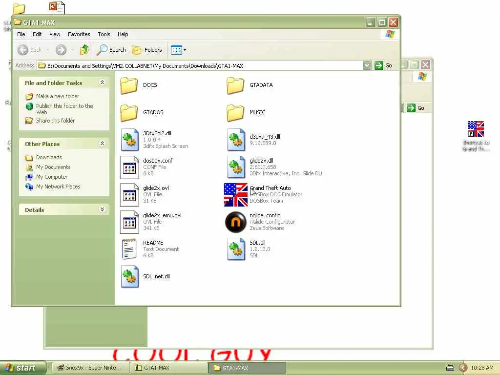This screenshot has width=500, height=375.
Task: Open the GTADATA folder
Action: coord(236,85)
